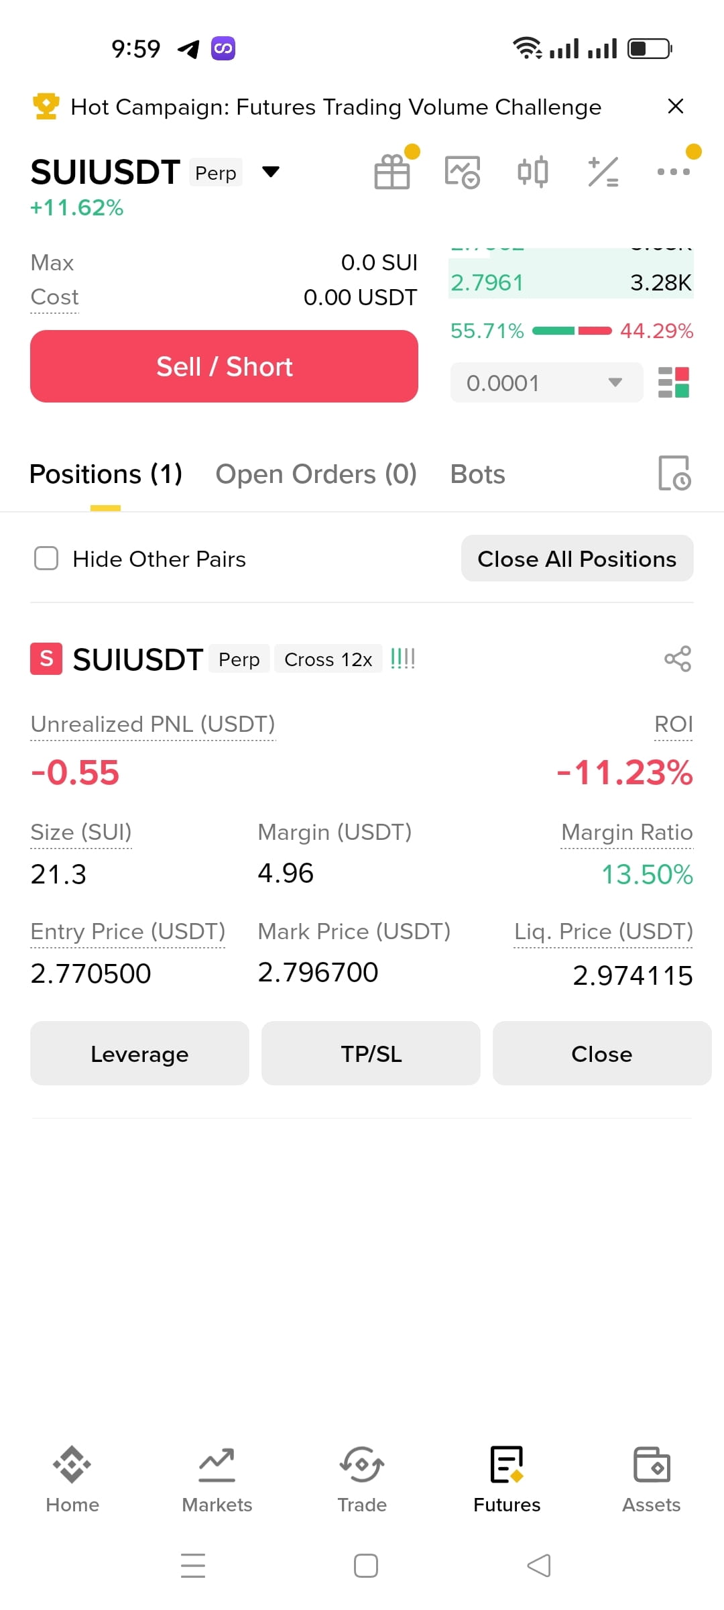Switch to the Open Orders tab
Image resolution: width=724 pixels, height=1610 pixels.
point(316,474)
